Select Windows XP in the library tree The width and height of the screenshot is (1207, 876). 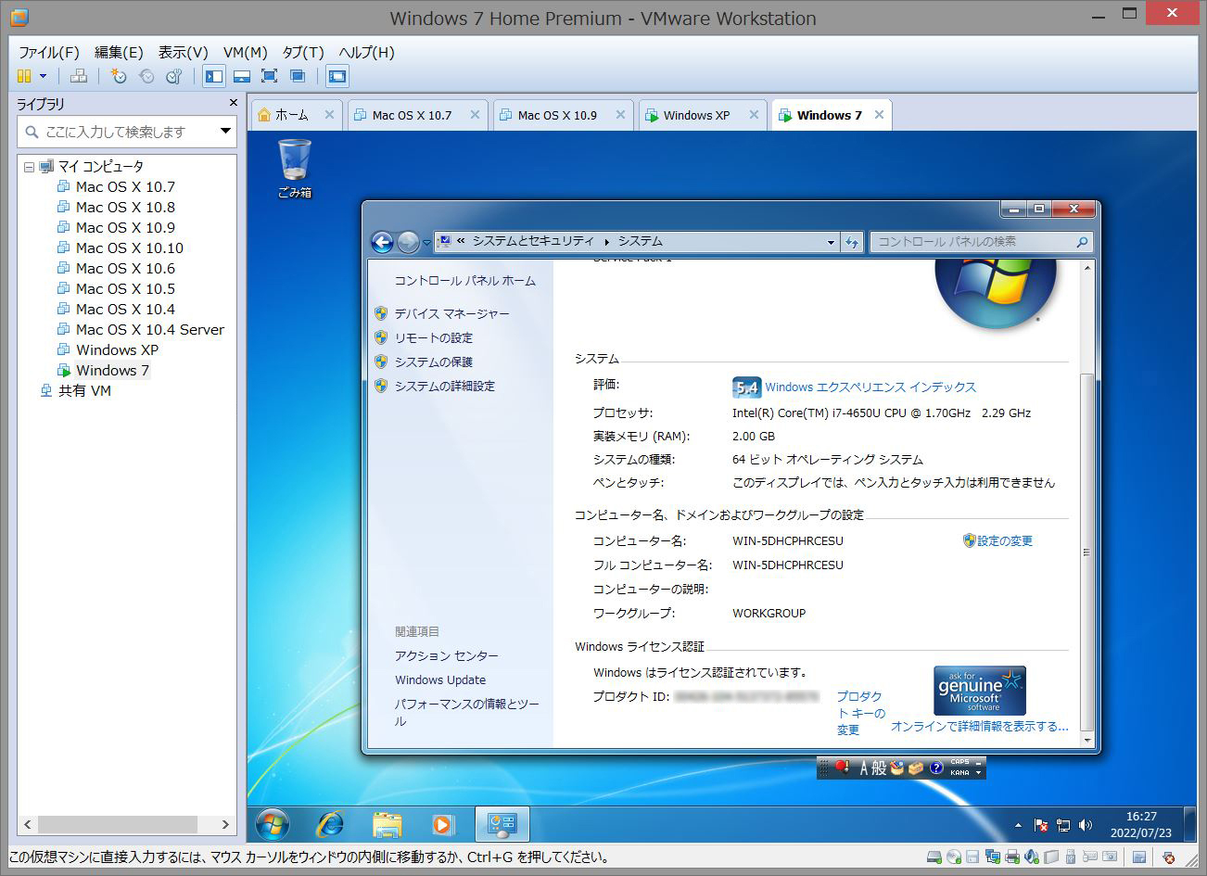click(x=117, y=349)
